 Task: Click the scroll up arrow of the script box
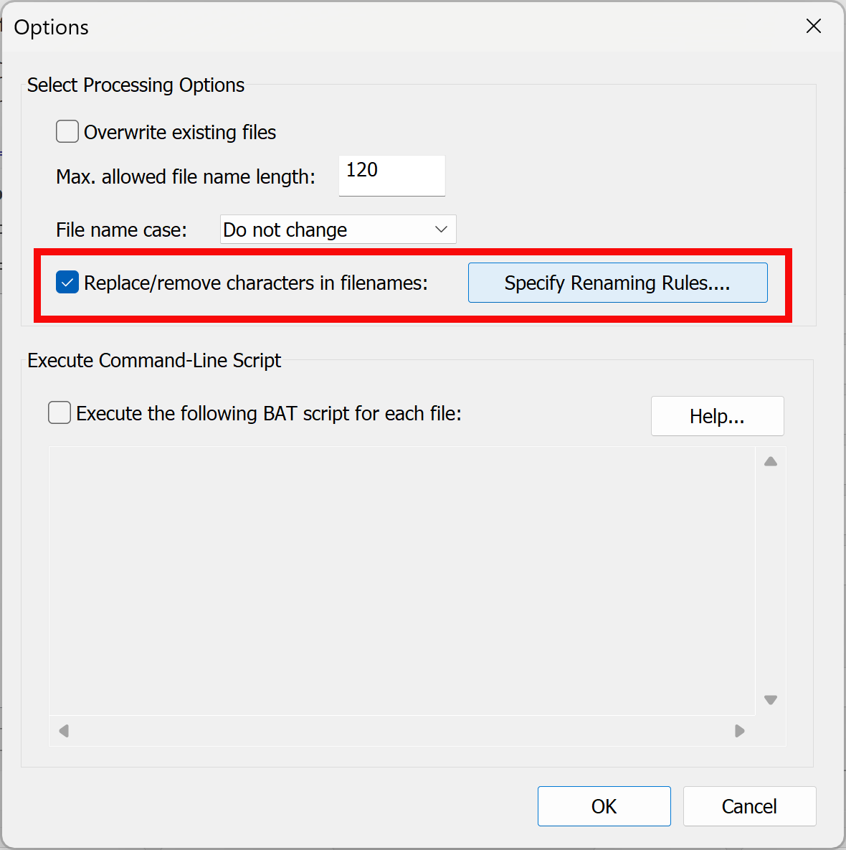[770, 461]
